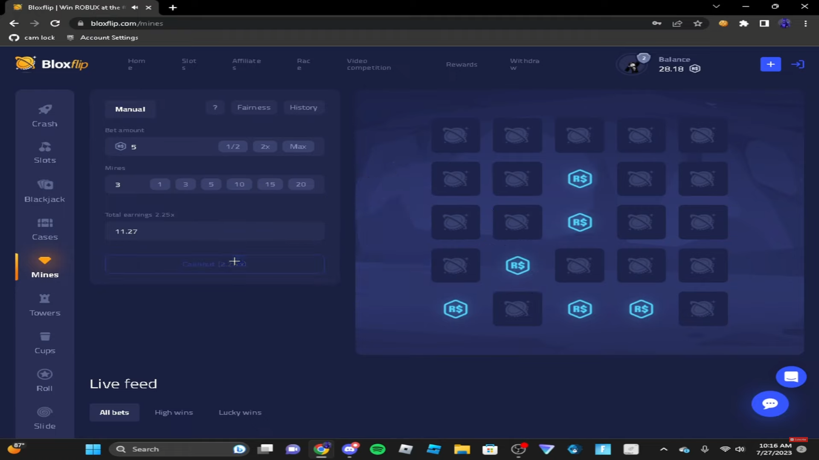Choose the 20 mines preset
The width and height of the screenshot is (819, 460).
tap(301, 184)
